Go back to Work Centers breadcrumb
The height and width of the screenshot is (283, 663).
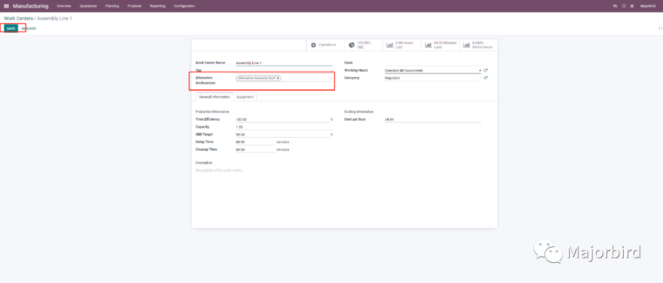pos(18,18)
